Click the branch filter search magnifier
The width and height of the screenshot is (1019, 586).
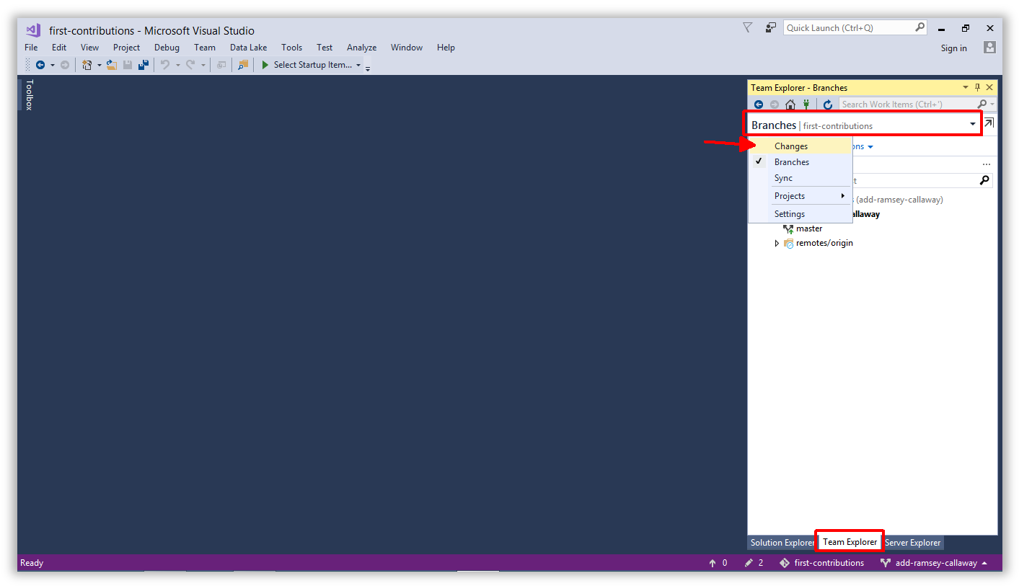pyautogui.click(x=985, y=180)
